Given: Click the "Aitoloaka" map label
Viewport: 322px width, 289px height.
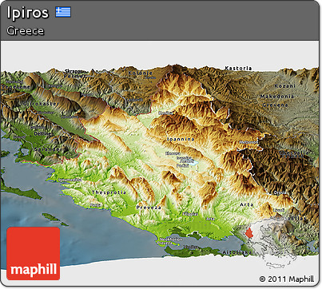Looking at the screenshot, I should tap(237, 252).
